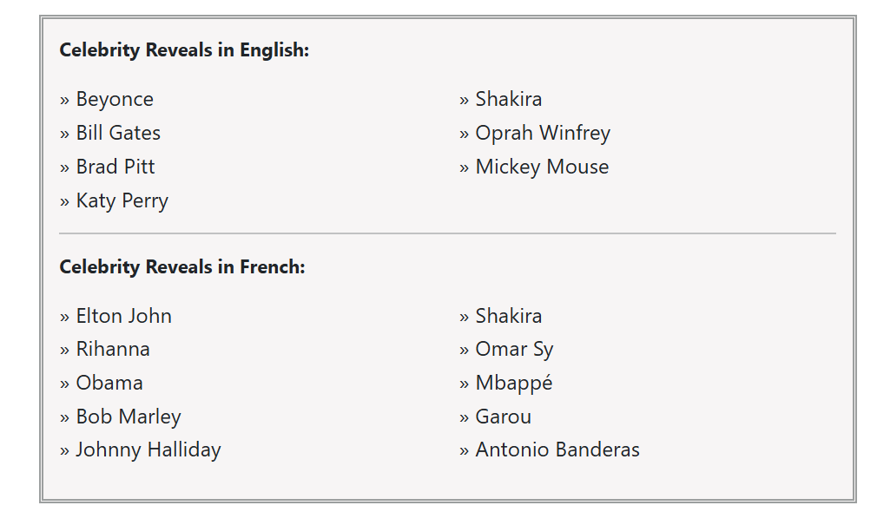Open the Beyonce reveal link
877x525 pixels.
pyautogui.click(x=115, y=100)
